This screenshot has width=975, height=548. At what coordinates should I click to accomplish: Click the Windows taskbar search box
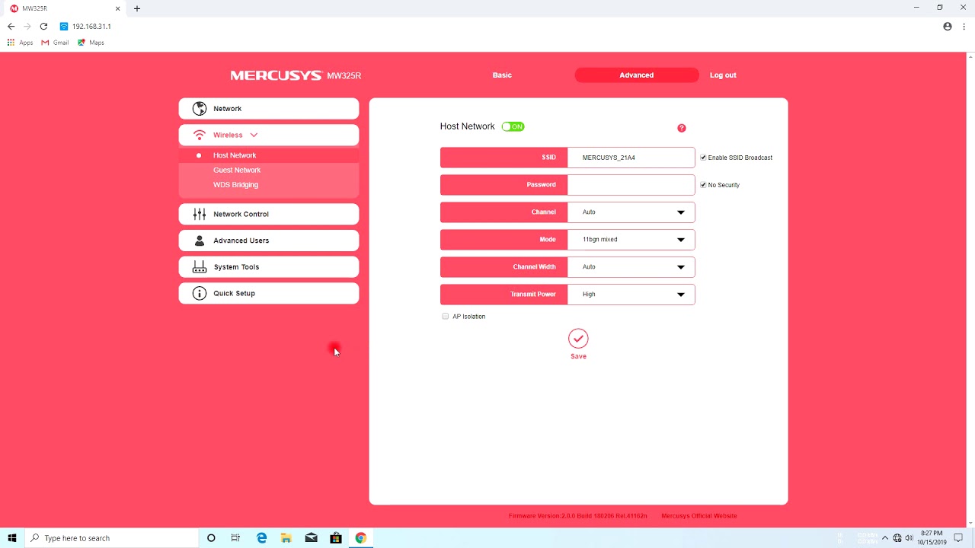click(113, 538)
